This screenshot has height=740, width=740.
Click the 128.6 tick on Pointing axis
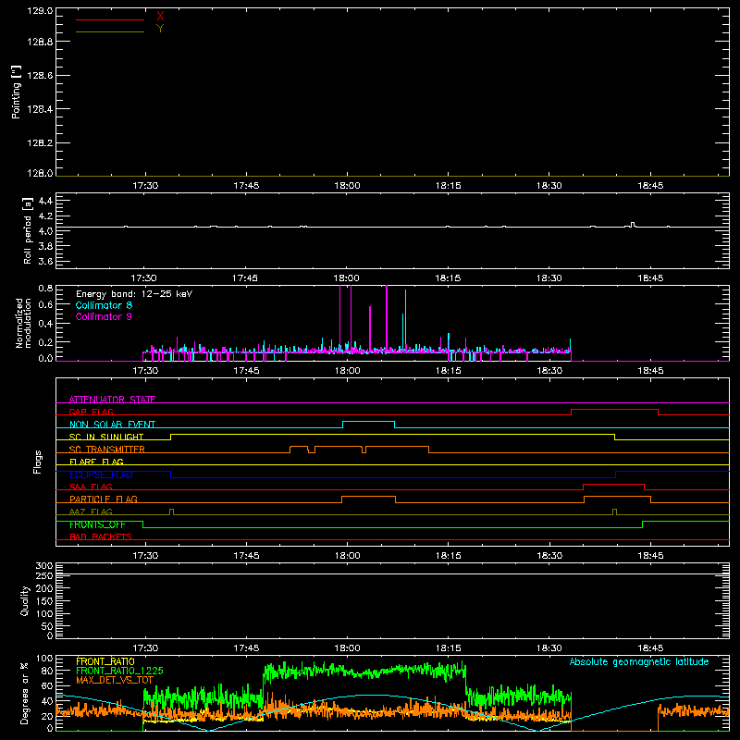(x=40, y=75)
